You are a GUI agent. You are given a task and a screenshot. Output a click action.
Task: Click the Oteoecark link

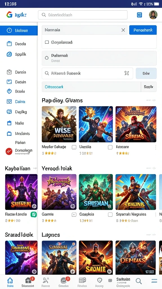coord(54,87)
